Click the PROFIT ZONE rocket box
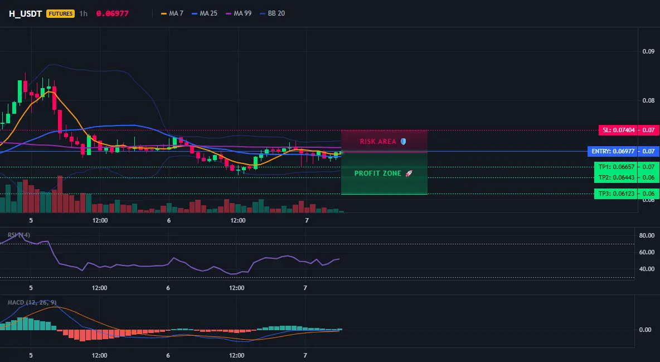 pyautogui.click(x=384, y=173)
